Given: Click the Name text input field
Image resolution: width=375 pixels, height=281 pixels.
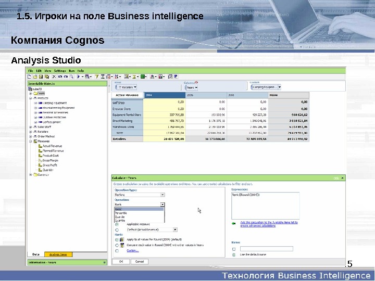Looking at the screenshot, I should tap(267, 249).
